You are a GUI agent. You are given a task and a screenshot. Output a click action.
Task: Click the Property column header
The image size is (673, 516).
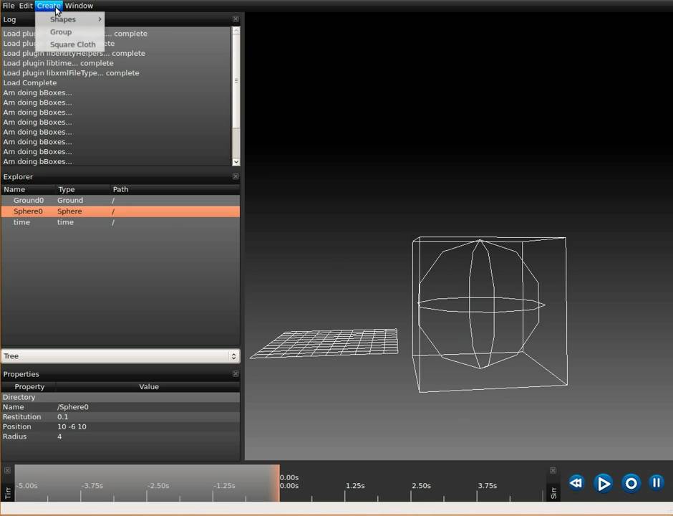coord(29,387)
